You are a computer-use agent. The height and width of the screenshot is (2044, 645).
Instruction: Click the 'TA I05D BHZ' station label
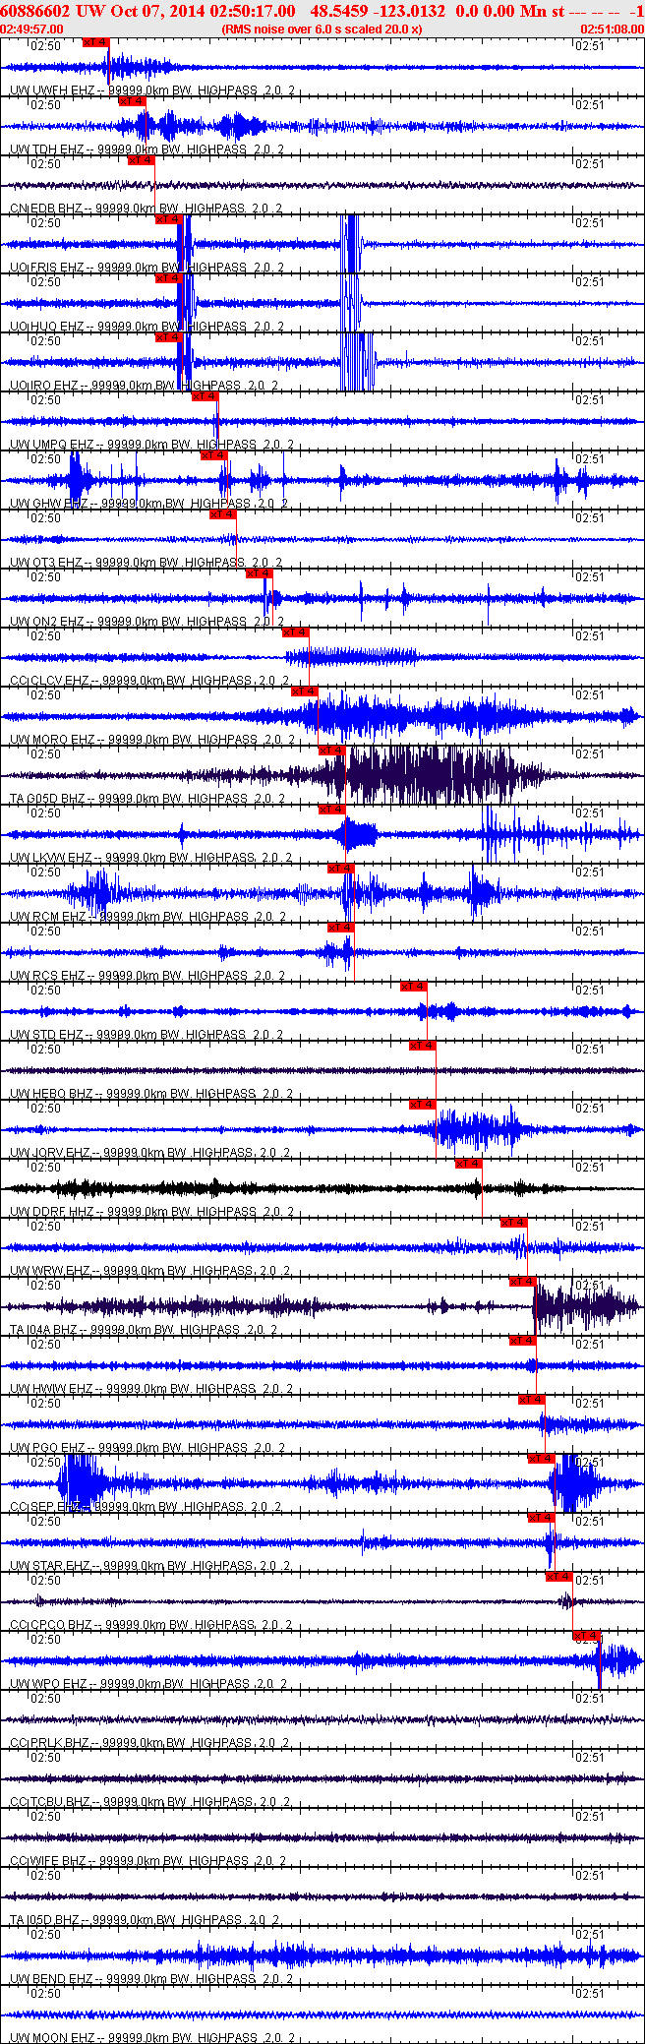(x=44, y=1920)
